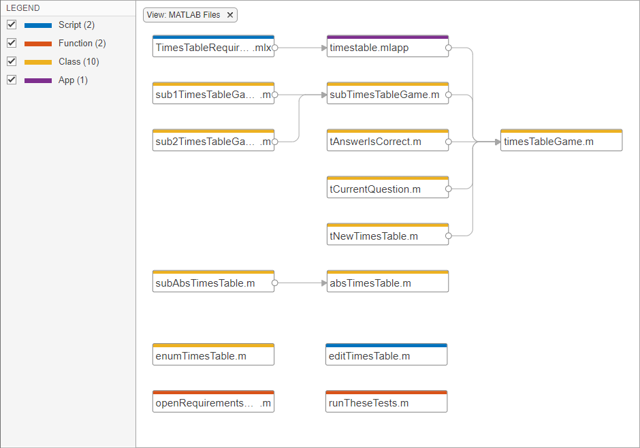This screenshot has width=640, height=448.
Task: Click the output port of TimesTableRequirements .mlx node
Action: click(274, 48)
